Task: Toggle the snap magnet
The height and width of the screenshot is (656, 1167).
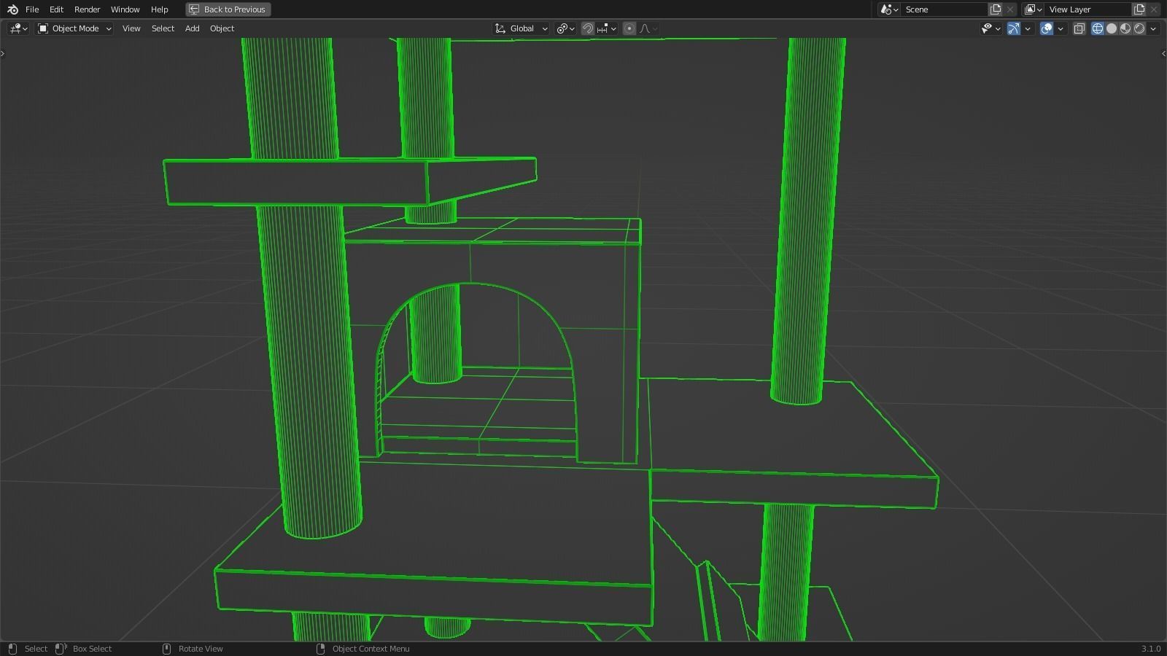Action: (x=587, y=28)
